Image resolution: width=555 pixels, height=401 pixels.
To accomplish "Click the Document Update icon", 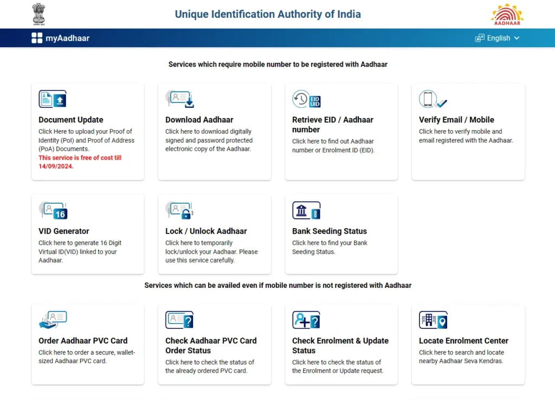I will point(53,100).
